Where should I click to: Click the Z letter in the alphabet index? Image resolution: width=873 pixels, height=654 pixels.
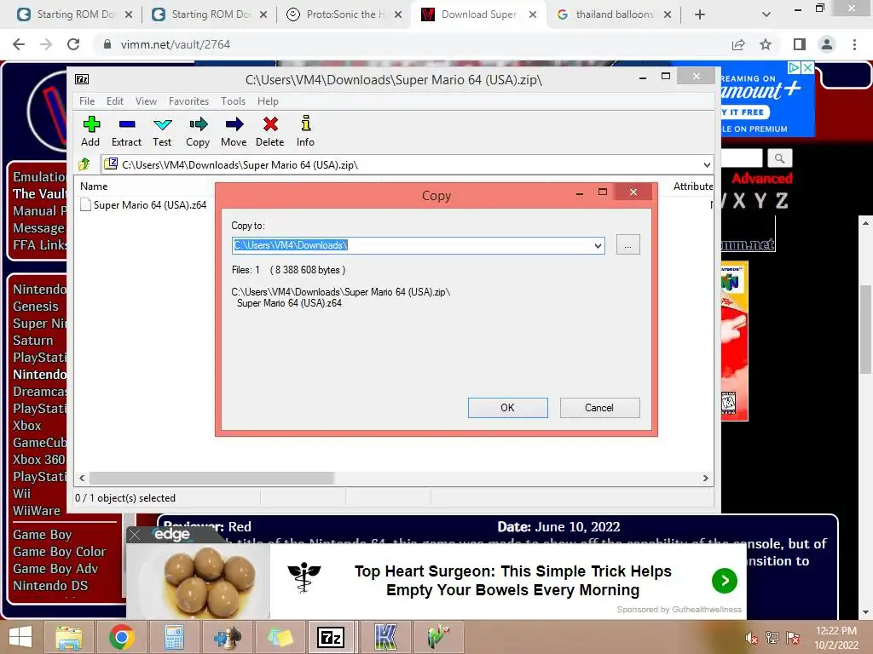[782, 201]
